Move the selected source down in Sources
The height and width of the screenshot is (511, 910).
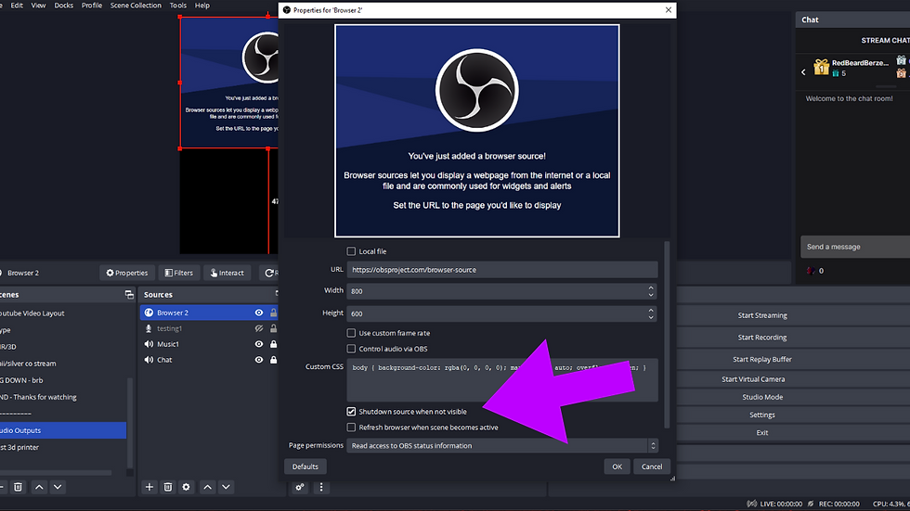point(226,487)
